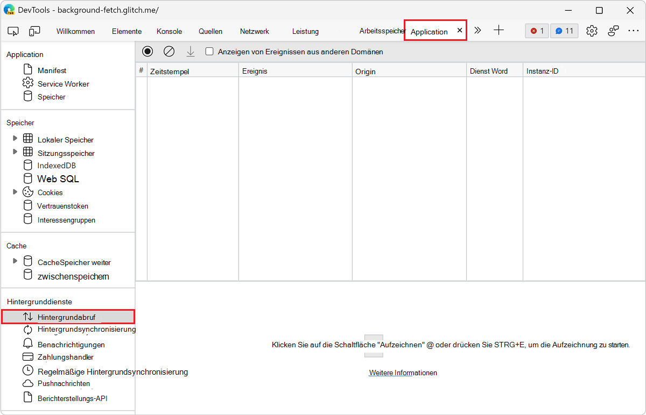Image resolution: width=646 pixels, height=415 pixels.
Task: Open the three-dot customize menu
Action: pos(633,31)
